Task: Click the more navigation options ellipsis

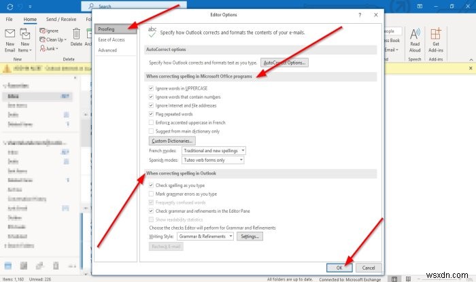Action: point(72,266)
